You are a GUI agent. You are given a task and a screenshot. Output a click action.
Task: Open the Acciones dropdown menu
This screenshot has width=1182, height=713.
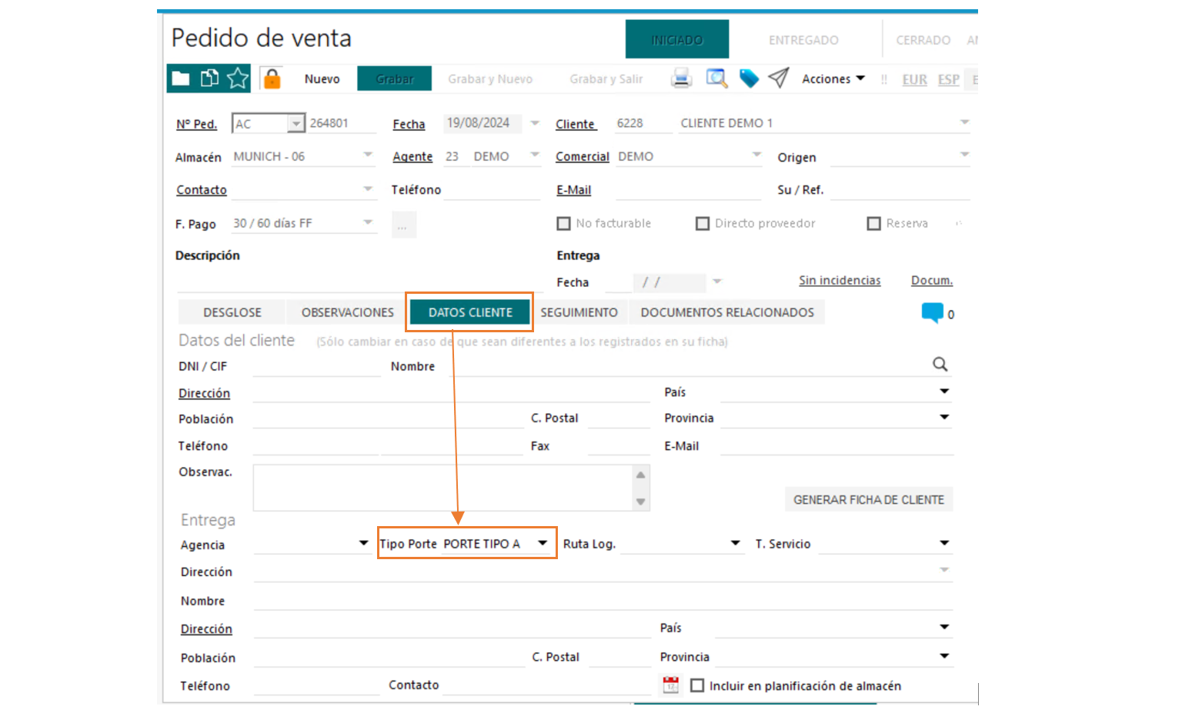[x=833, y=78]
